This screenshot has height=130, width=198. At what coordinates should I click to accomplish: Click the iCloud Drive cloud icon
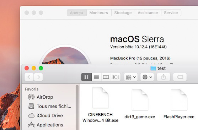tap(31, 115)
